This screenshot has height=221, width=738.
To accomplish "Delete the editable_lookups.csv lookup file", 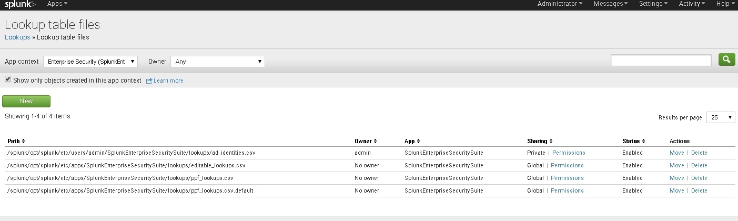I will tap(699, 165).
